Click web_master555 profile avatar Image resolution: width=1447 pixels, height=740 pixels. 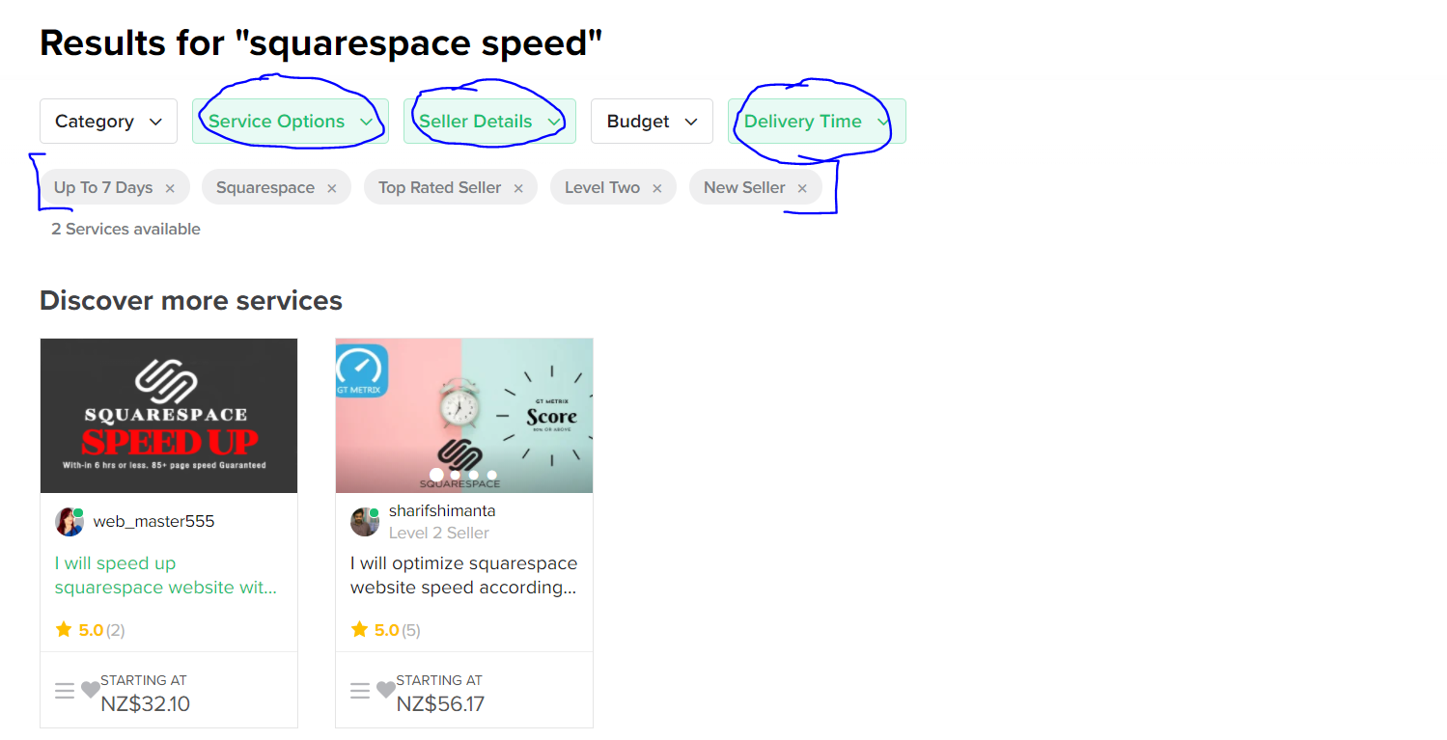(70, 522)
